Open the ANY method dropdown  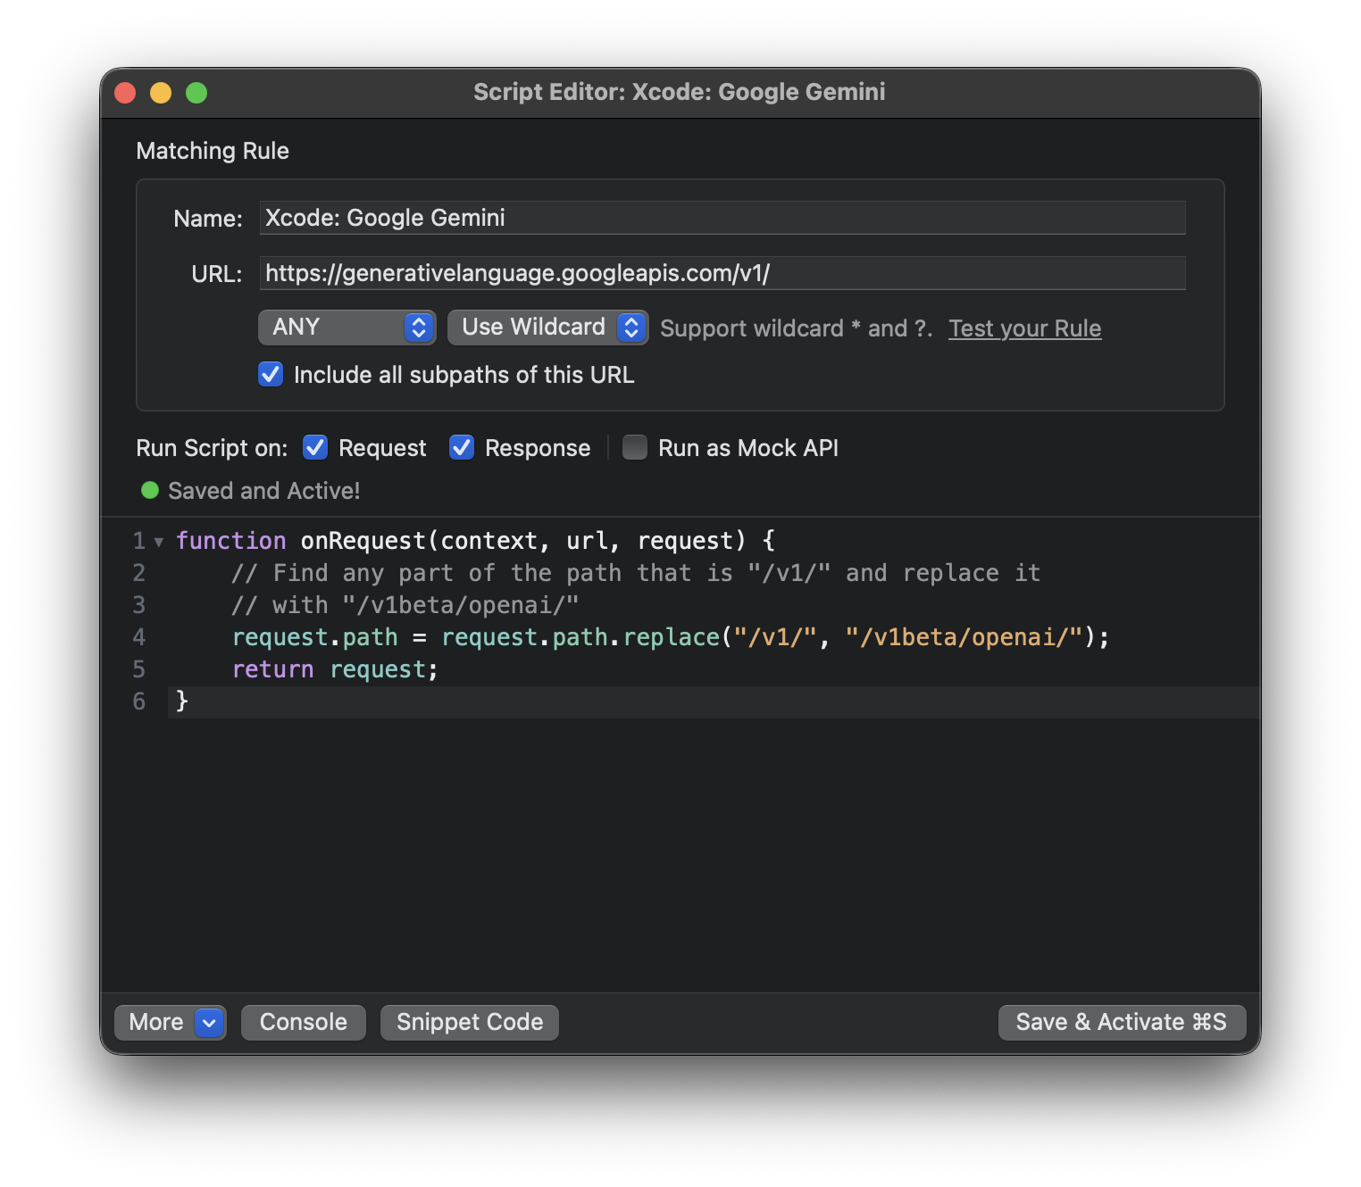pos(347,328)
